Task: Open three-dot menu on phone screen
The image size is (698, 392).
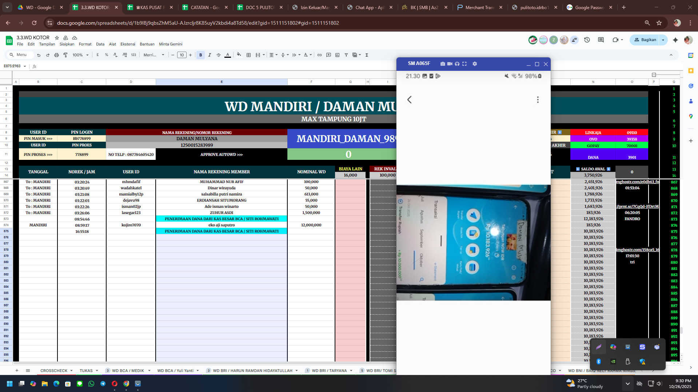Action: [538, 100]
